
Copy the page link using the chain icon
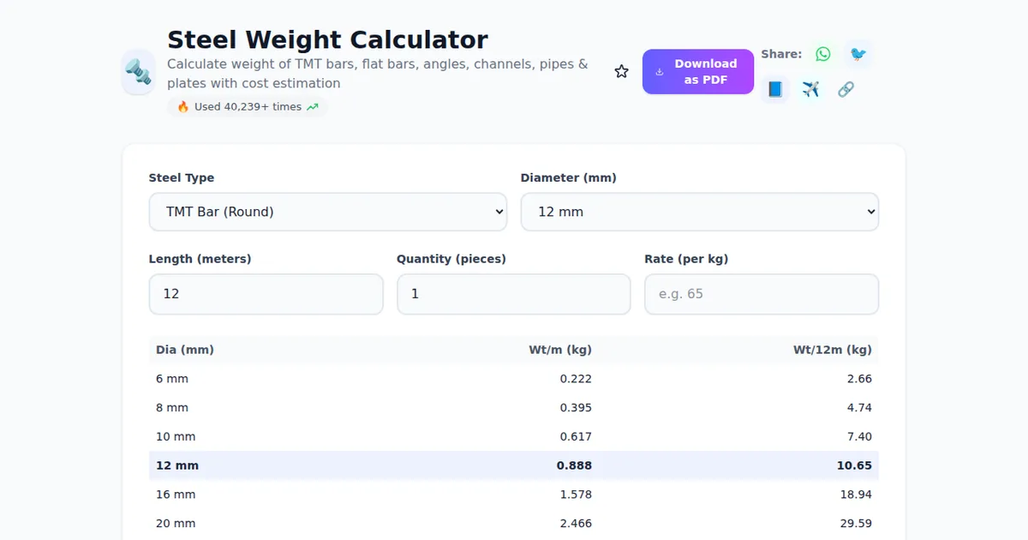pyautogui.click(x=846, y=89)
